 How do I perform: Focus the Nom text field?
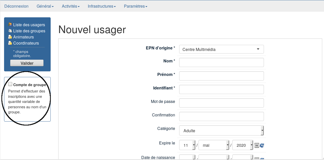pyautogui.click(x=221, y=62)
